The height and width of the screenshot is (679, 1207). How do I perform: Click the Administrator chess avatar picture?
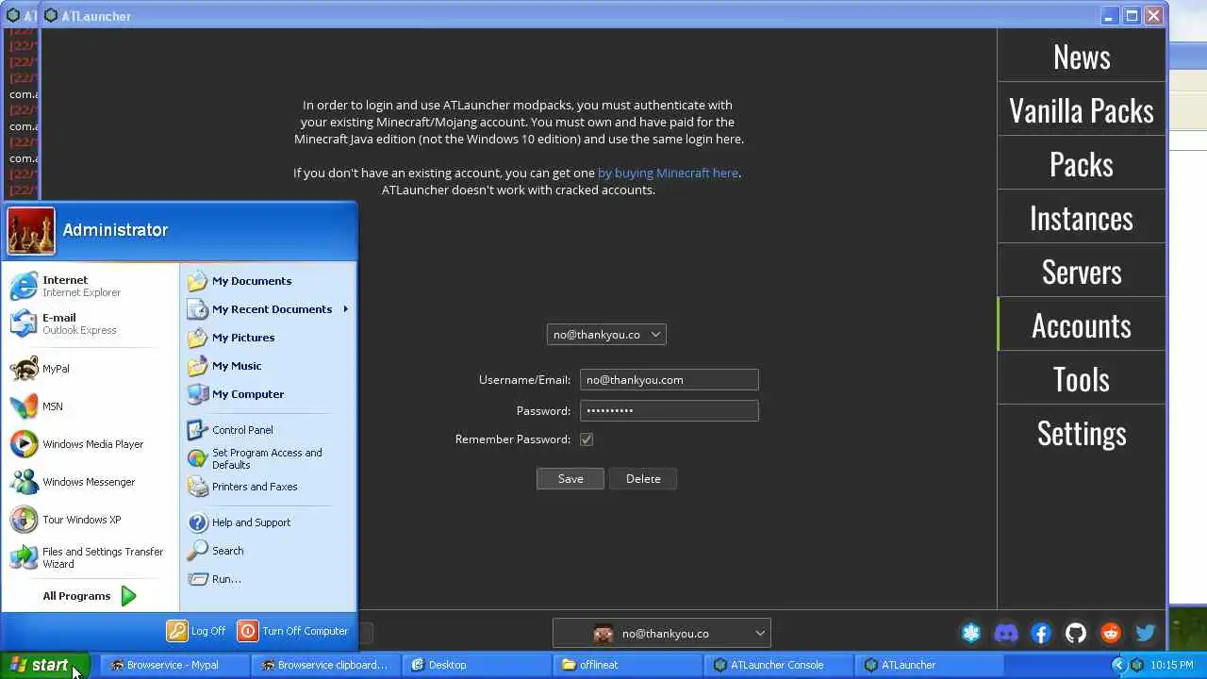click(31, 231)
